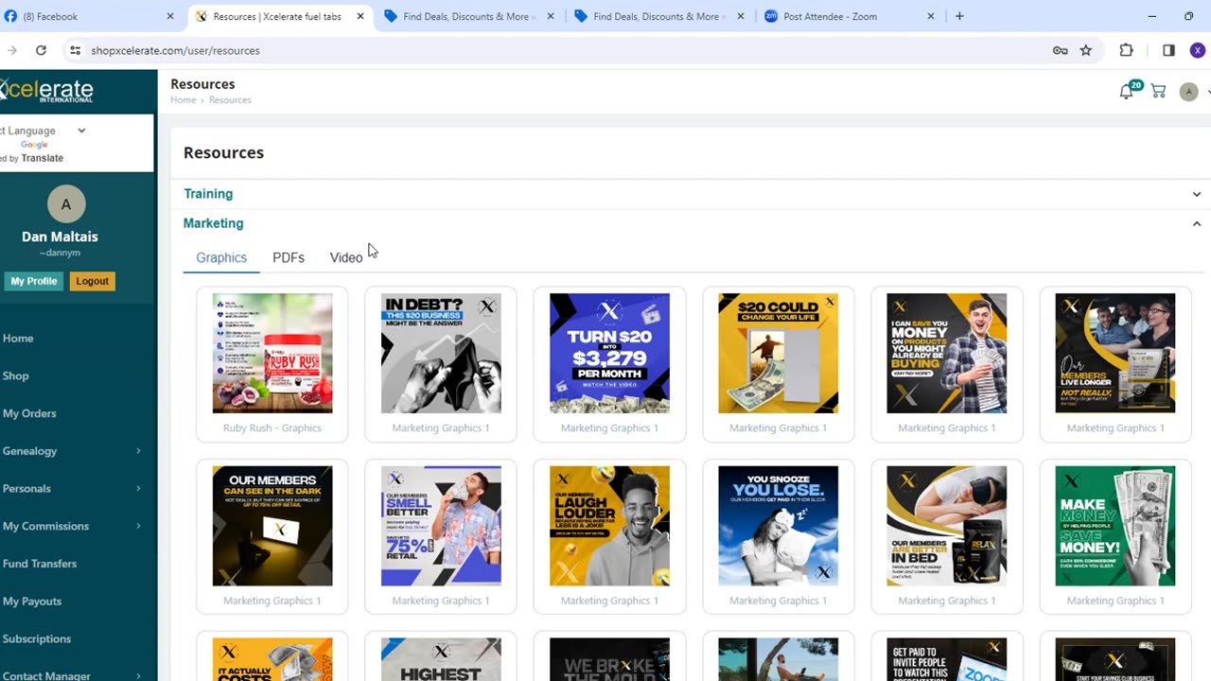
Task: Open browser extensions puzzle icon
Action: click(1126, 50)
